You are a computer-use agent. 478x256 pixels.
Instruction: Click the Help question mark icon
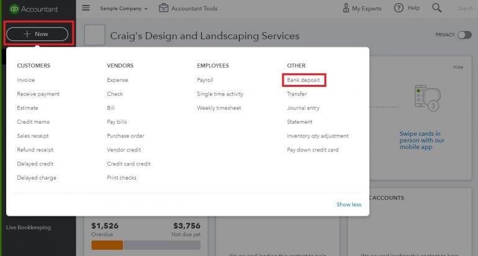(397, 8)
